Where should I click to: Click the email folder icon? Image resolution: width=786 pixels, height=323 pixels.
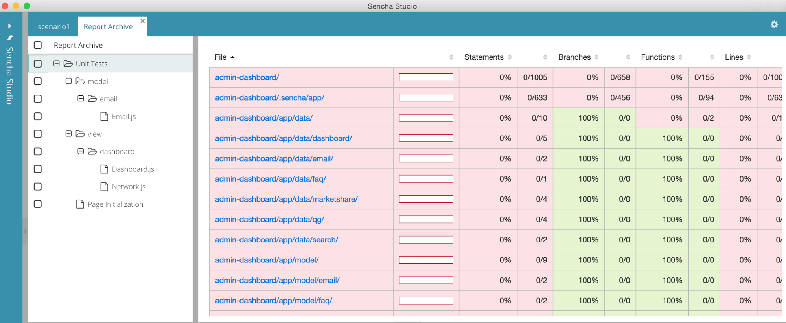92,99
